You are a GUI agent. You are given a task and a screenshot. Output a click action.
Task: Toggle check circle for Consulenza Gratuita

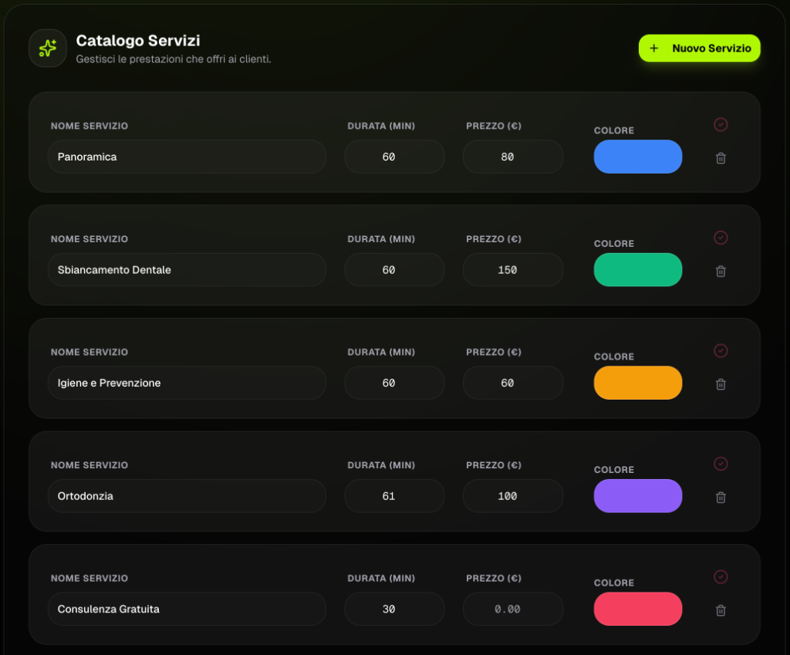pos(721,577)
